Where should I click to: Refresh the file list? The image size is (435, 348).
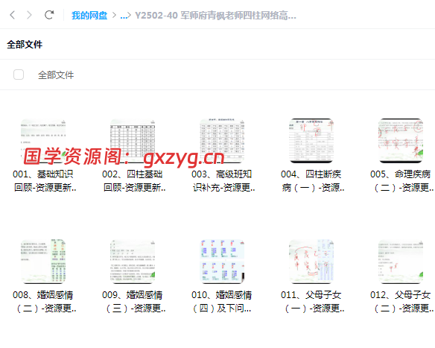(x=49, y=15)
